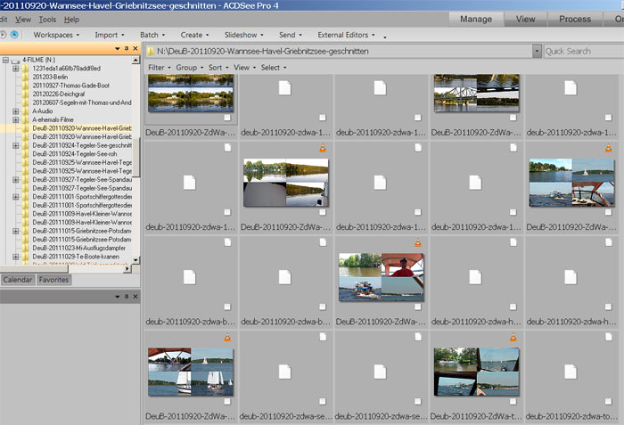The height and width of the screenshot is (425, 624).
Task: Tick the checkbox on the steel bridge thumbnail
Action: click(x=513, y=118)
